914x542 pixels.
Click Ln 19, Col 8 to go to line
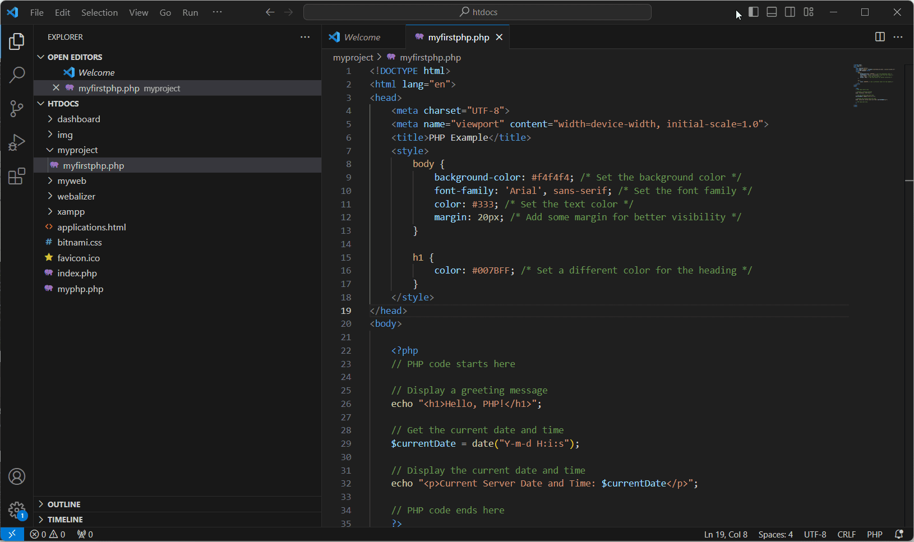tap(725, 534)
